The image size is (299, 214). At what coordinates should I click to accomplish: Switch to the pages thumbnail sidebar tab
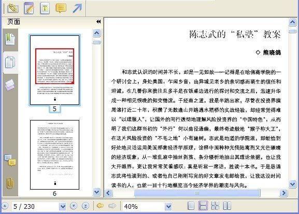pyautogui.click(x=10, y=62)
